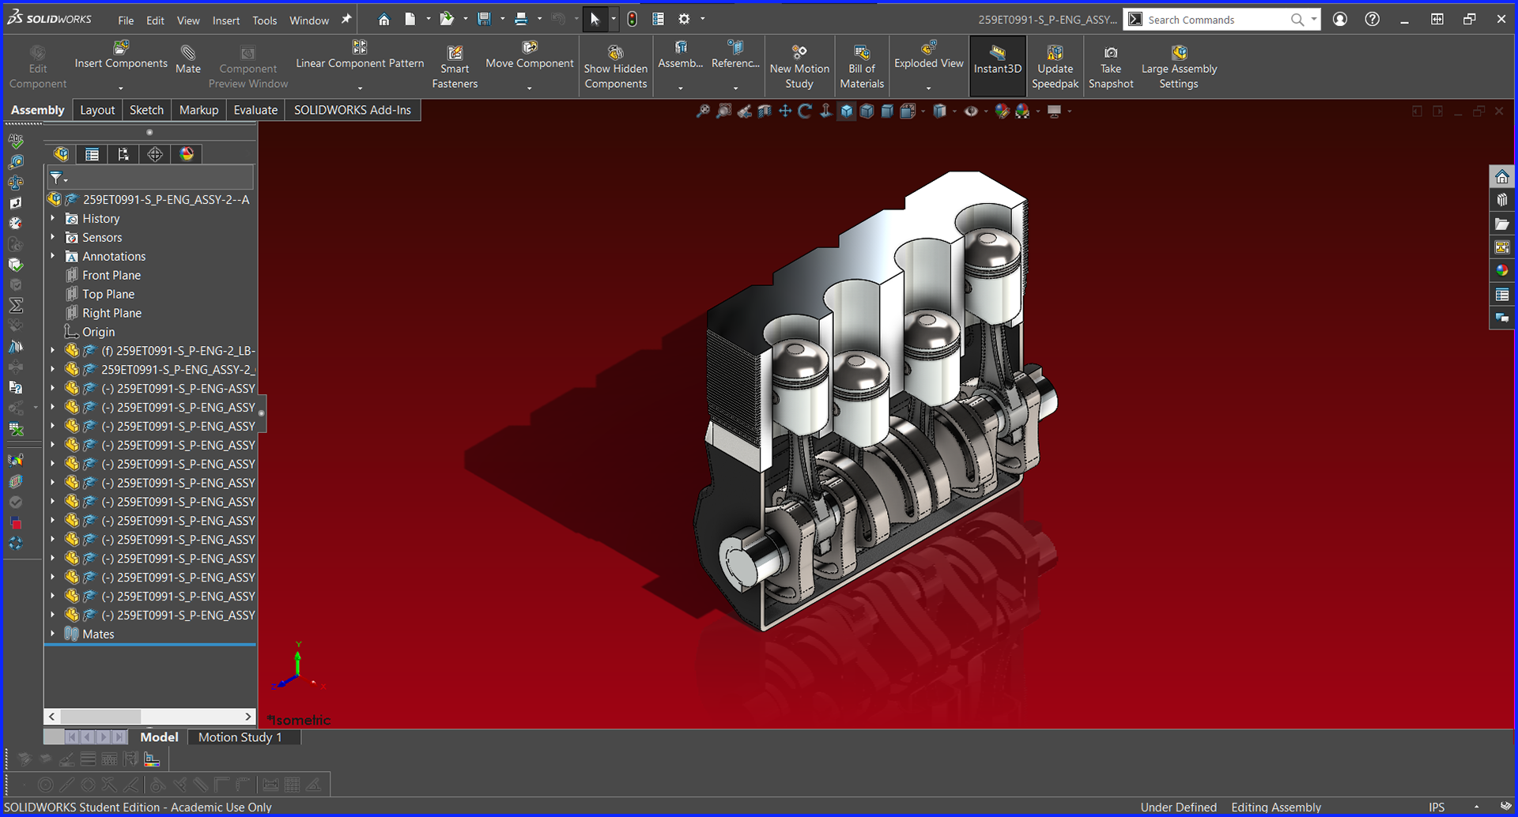The image size is (1518, 817).
Task: Open Move Component dropdown arrow
Action: click(529, 88)
